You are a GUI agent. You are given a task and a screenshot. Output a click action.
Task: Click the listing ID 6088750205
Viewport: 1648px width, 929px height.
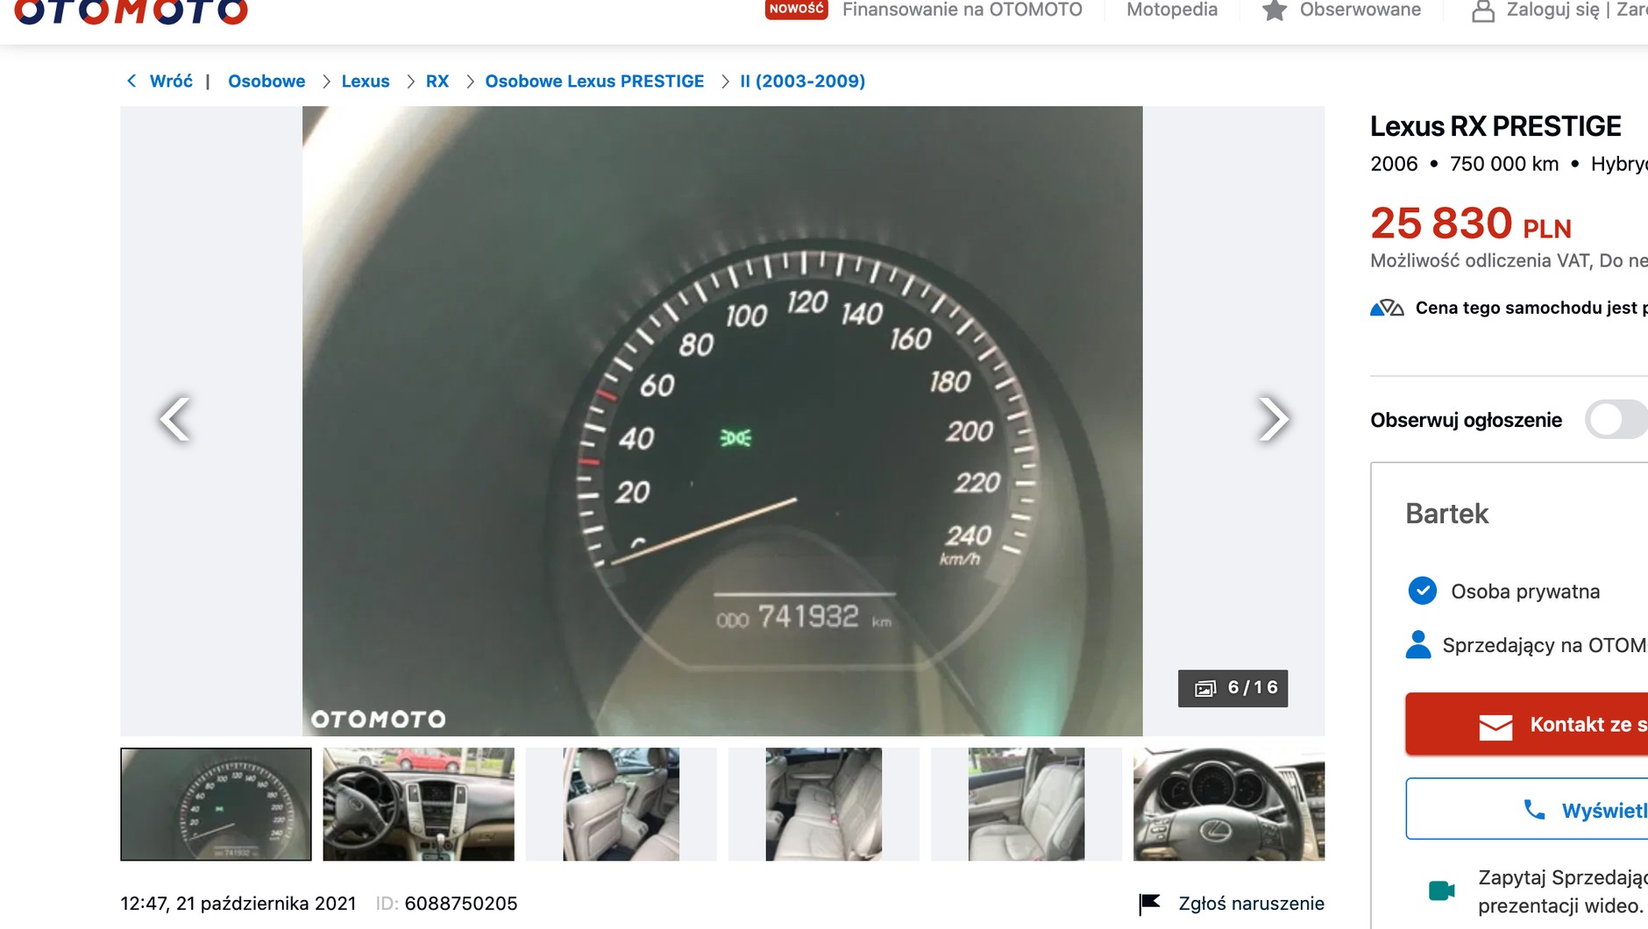click(461, 904)
